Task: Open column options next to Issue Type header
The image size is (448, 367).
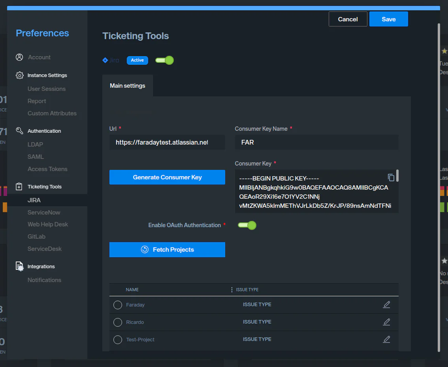Action: pos(232,290)
